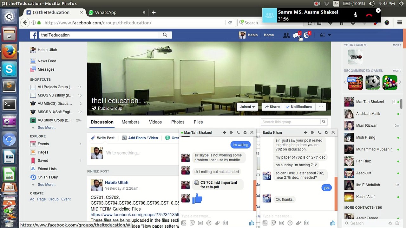
Task: Open Sadia Khan chat options gear
Action: tap(326, 132)
